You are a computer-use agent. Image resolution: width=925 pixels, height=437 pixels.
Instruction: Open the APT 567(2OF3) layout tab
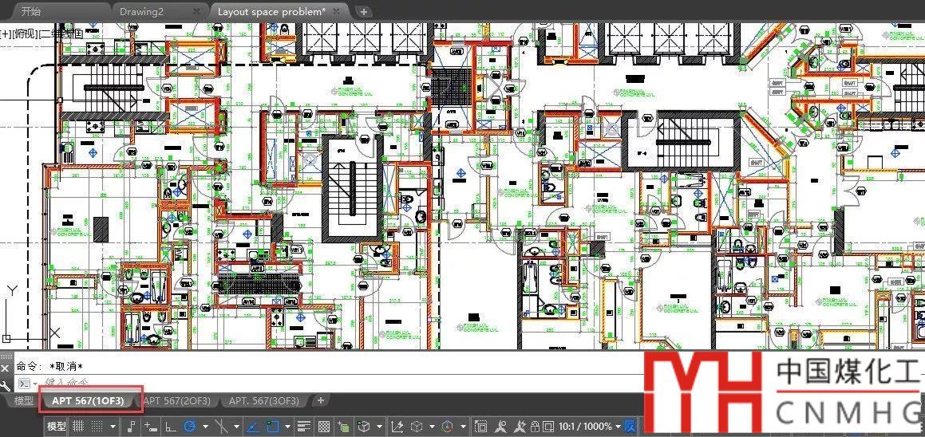pyautogui.click(x=176, y=400)
